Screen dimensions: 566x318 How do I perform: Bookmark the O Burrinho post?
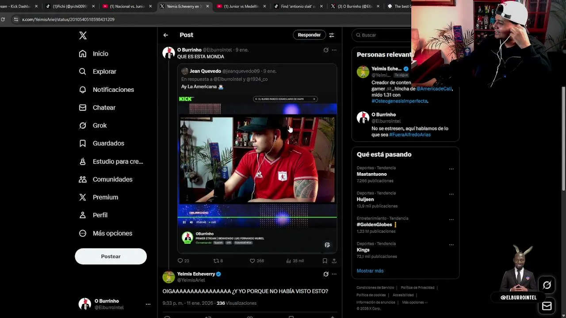[325, 261]
